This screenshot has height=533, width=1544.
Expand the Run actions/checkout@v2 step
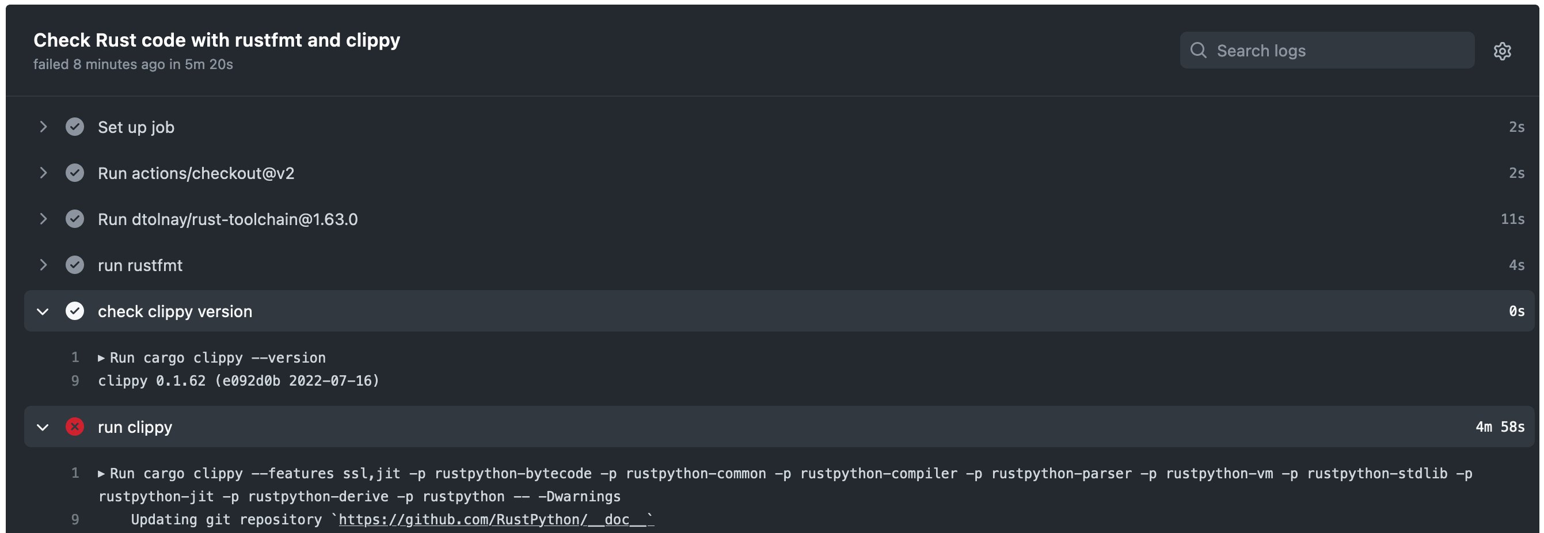[43, 173]
